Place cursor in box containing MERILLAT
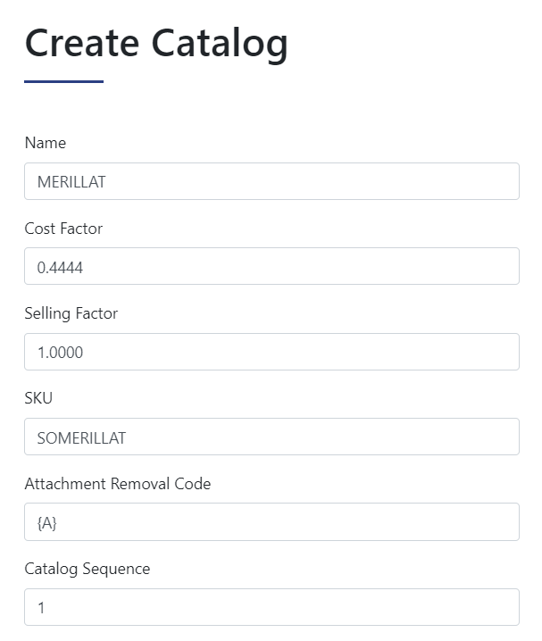This screenshot has height=641, width=542. pos(271,181)
